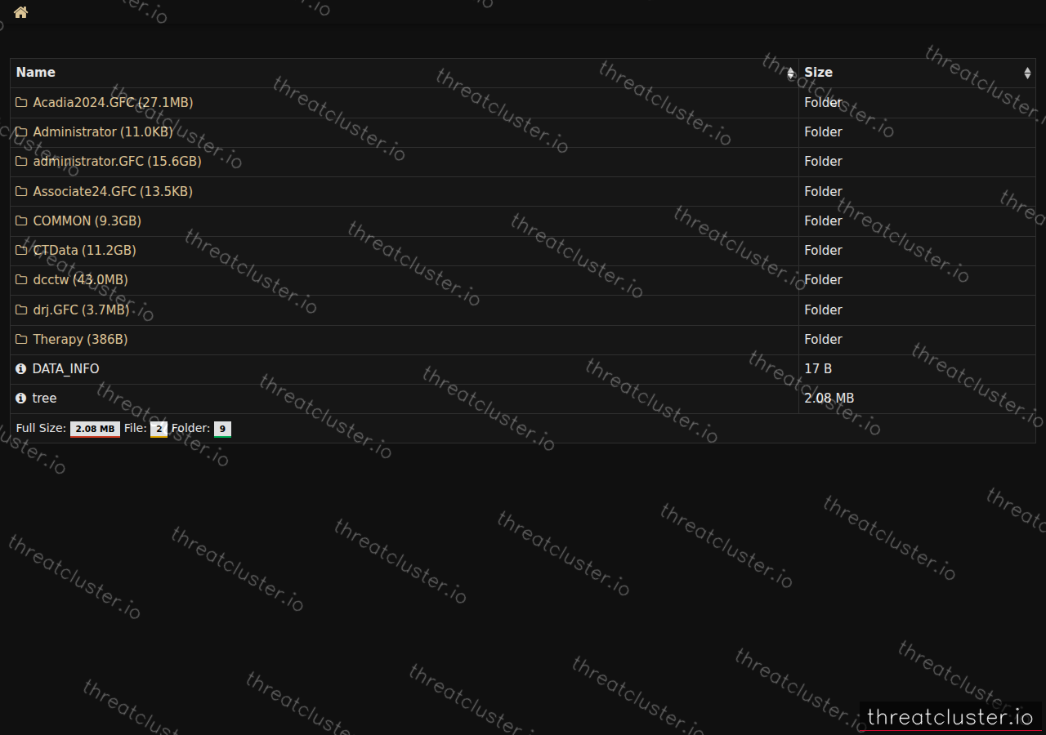This screenshot has width=1046, height=735.
Task: Click folder icon beside Administrator (11.0KB)
Action: click(x=21, y=132)
